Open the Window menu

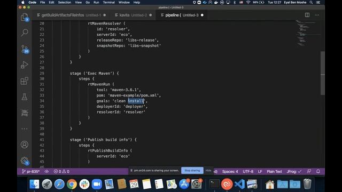coord(124,2)
